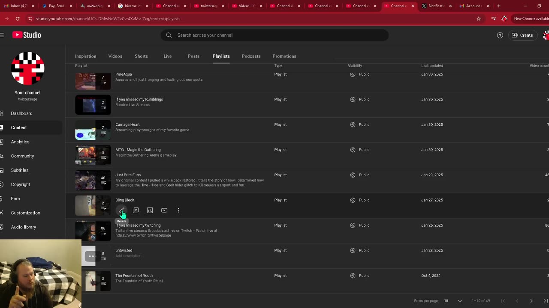Click The Fountain of Youth title
Viewport: 549px width, 308px height.
coord(134,275)
